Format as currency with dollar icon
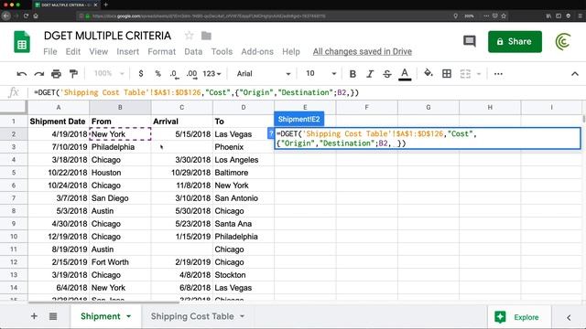Screen dimensions: 586x329 pyautogui.click(x=140, y=74)
